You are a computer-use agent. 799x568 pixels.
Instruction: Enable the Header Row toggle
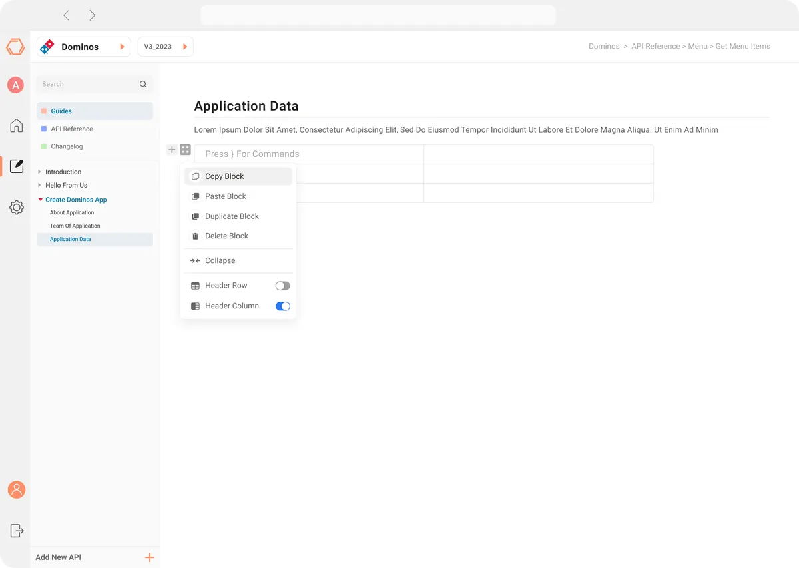click(282, 286)
